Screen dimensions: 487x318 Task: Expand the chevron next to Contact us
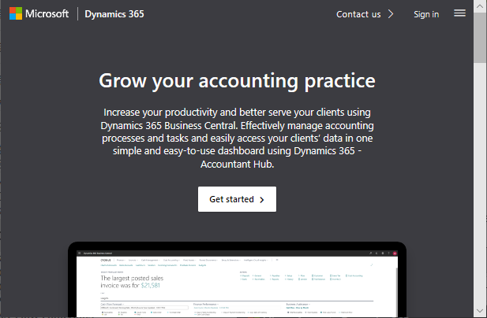pyautogui.click(x=391, y=14)
